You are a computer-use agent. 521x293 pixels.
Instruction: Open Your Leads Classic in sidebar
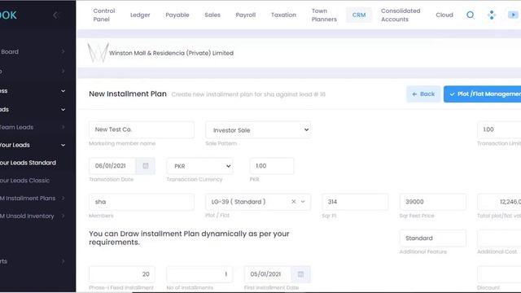point(25,181)
